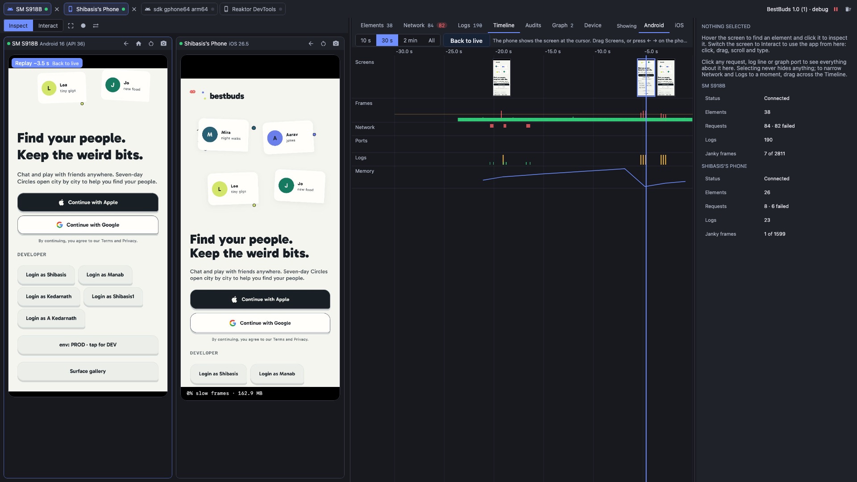
Task: Select the 2 min timeline range
Action: click(x=410, y=41)
